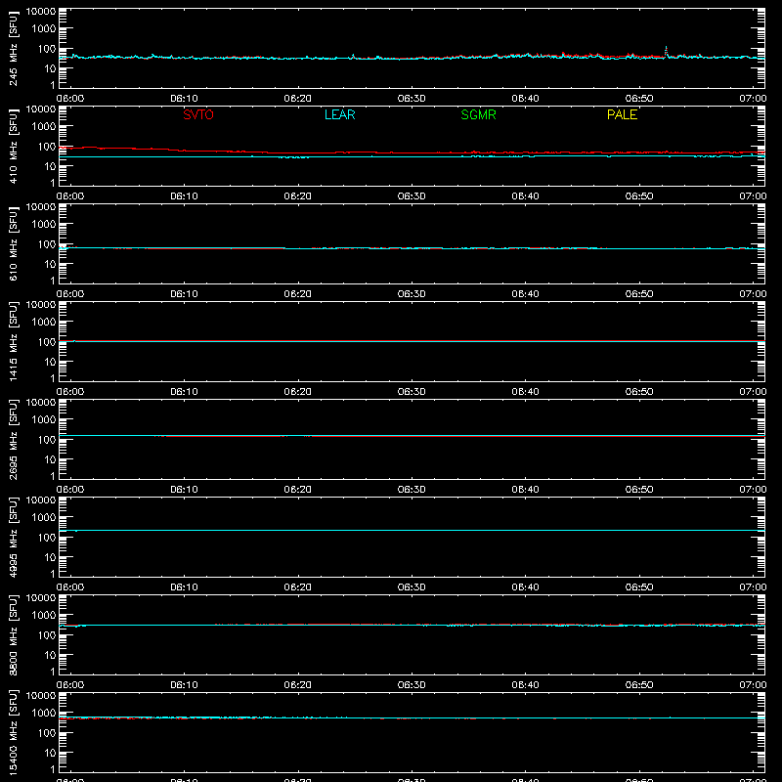Select the 4995 MHz [SFU] axis title
Screen dimensions: 782x782
pos(14,537)
